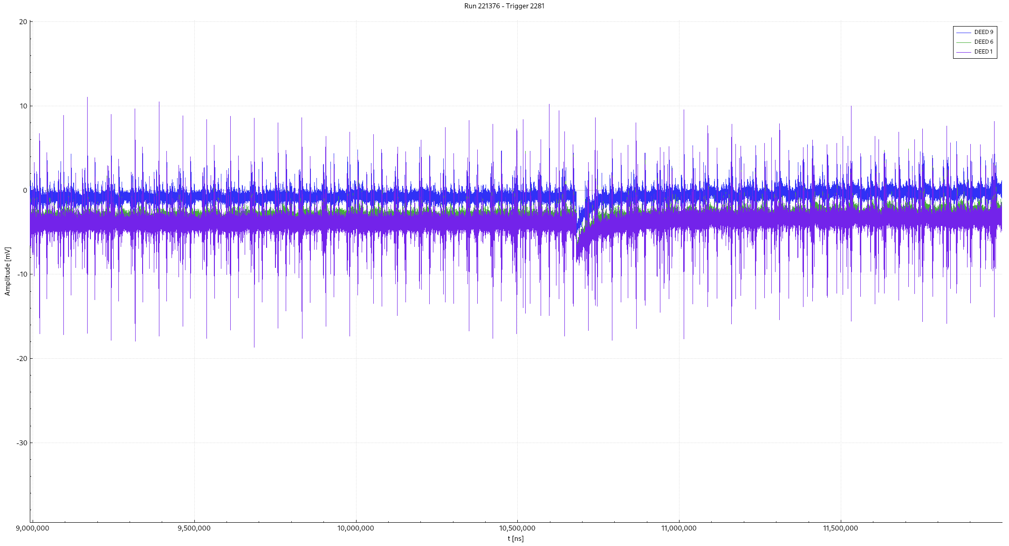Image resolution: width=1009 pixels, height=546 pixels.
Task: Click the 9,000,000 x-axis tick label
Action: [33, 528]
